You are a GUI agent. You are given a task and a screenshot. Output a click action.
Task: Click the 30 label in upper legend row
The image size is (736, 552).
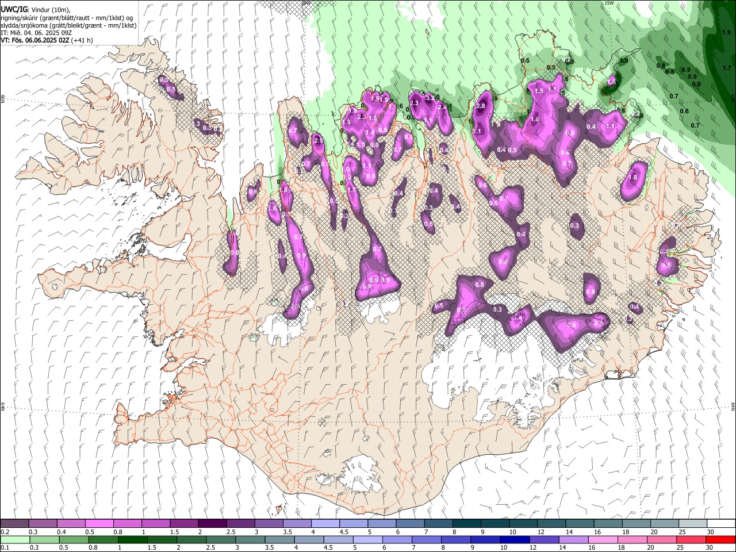point(711,532)
